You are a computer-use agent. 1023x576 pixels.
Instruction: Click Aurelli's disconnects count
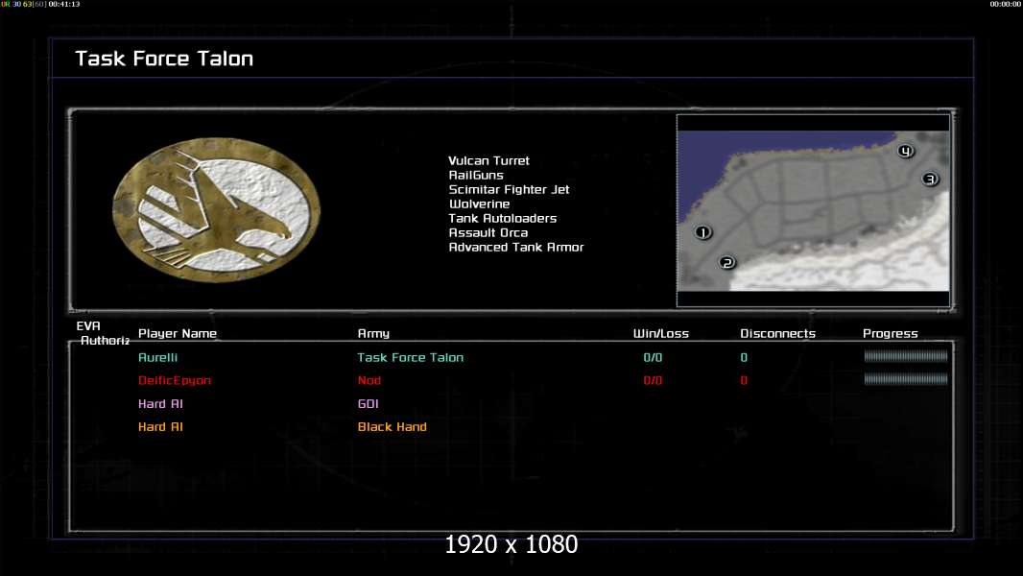[x=744, y=357]
